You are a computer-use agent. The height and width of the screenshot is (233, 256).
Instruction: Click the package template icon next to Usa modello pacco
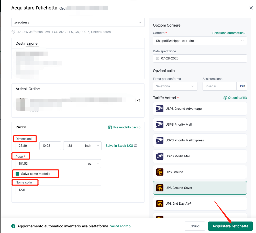click(x=110, y=127)
